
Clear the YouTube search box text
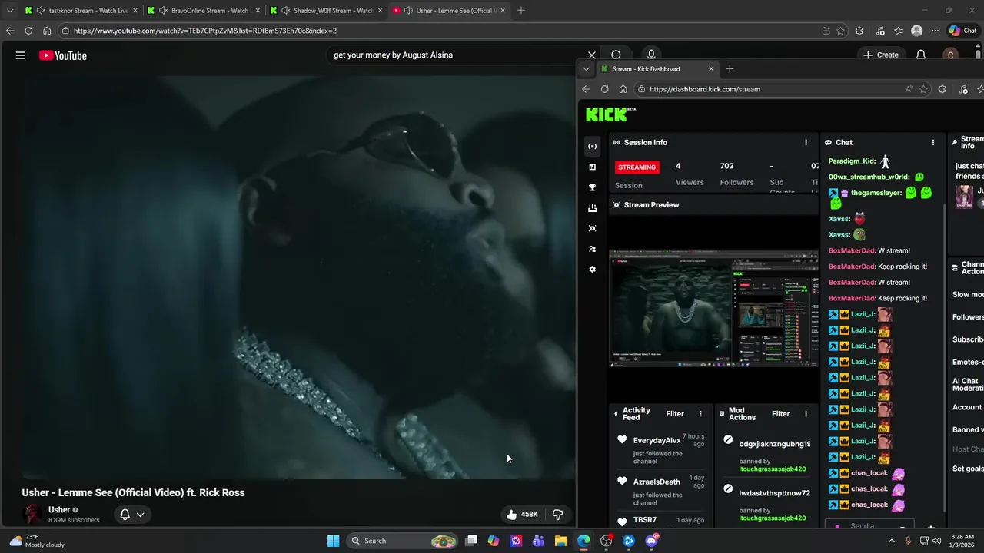coord(592,55)
